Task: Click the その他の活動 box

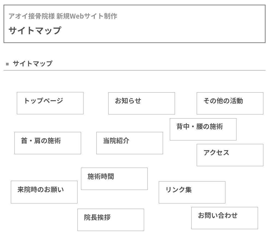Action: pos(230,103)
